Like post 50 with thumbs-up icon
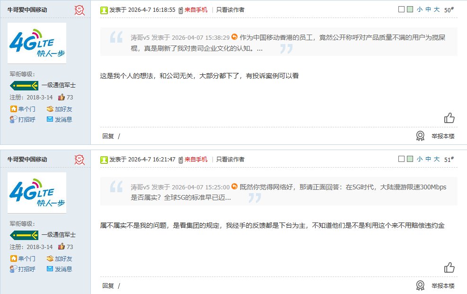The height and width of the screenshot is (294, 467). 449,118
